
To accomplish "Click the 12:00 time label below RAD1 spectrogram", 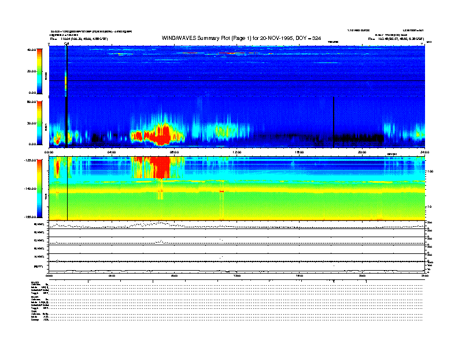I will (x=237, y=152).
